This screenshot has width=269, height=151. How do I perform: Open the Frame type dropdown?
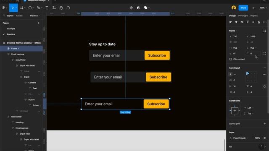233,31
